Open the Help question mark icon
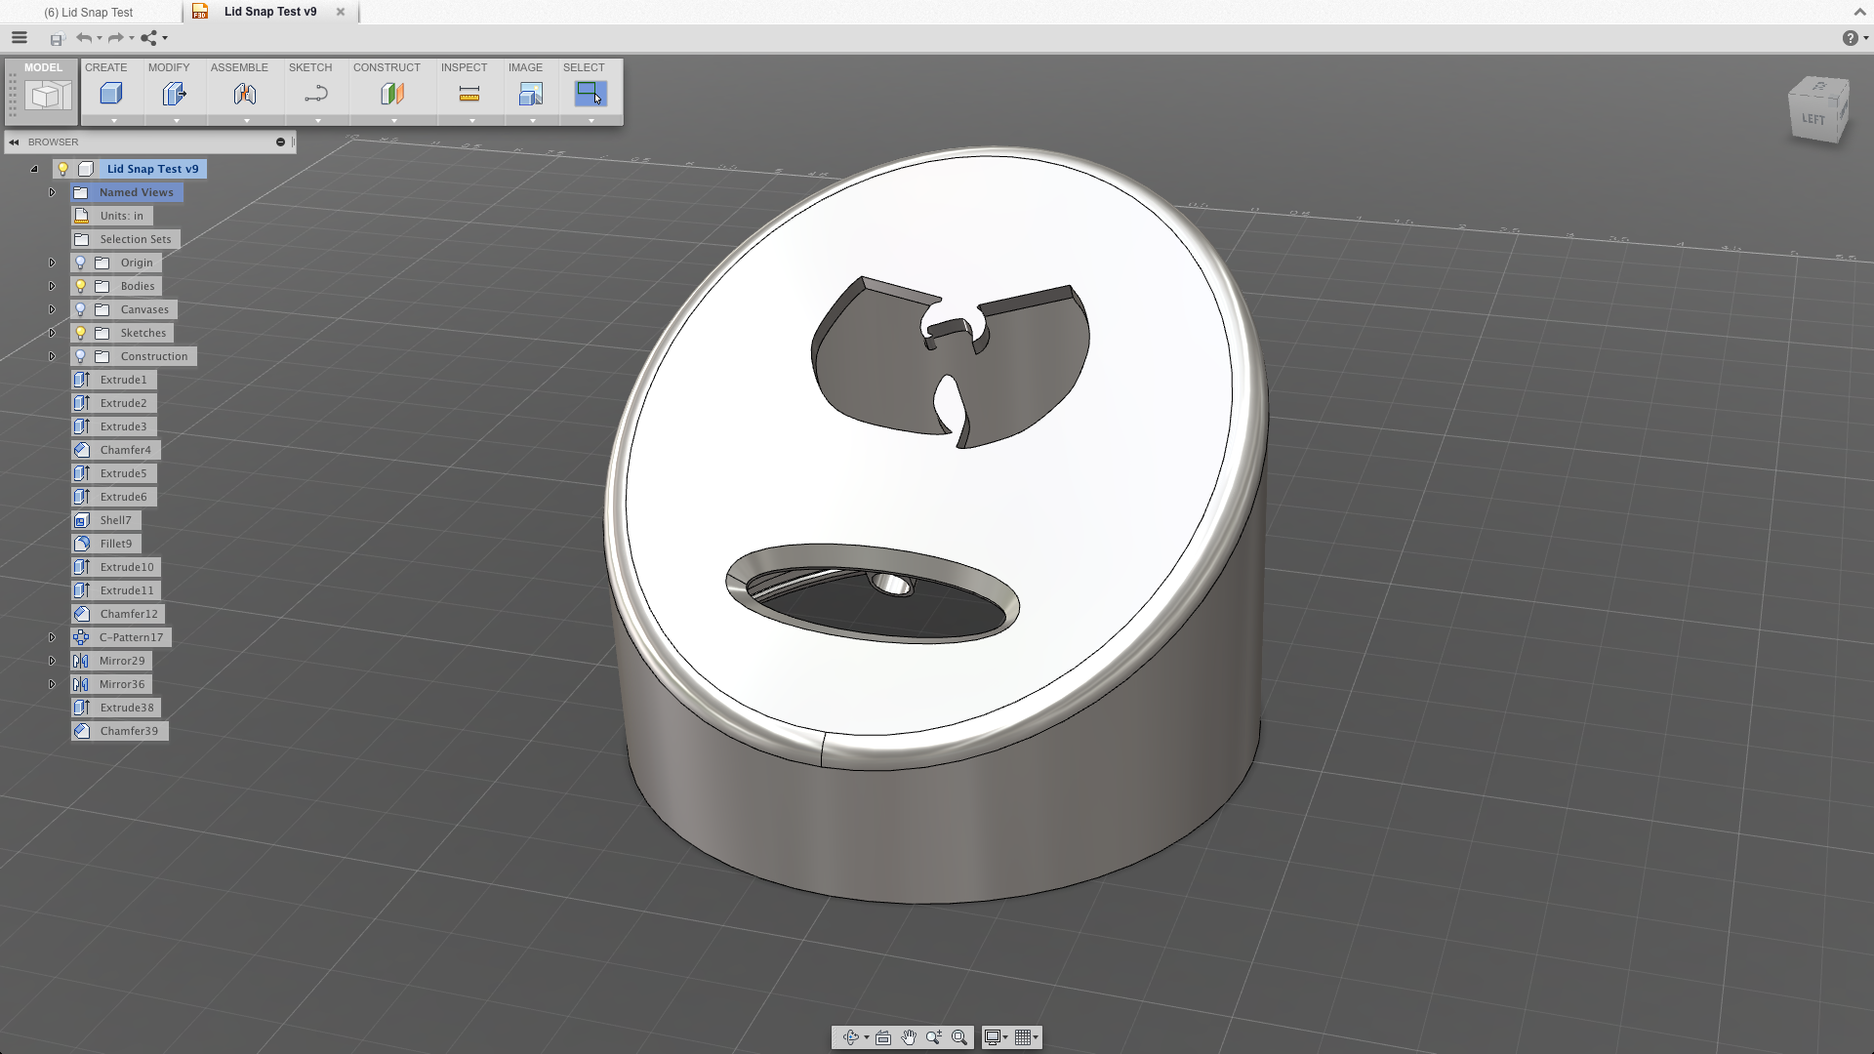Image resolution: width=1874 pixels, height=1054 pixels. (x=1850, y=38)
